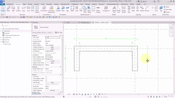The width and height of the screenshot is (175, 98).
Task: Collapse the Views (IRAN-BIM TEAM) node
Action: [x=1, y=29]
